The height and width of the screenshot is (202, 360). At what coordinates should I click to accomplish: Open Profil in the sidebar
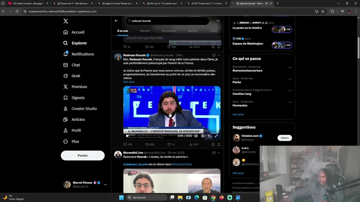[72, 130]
